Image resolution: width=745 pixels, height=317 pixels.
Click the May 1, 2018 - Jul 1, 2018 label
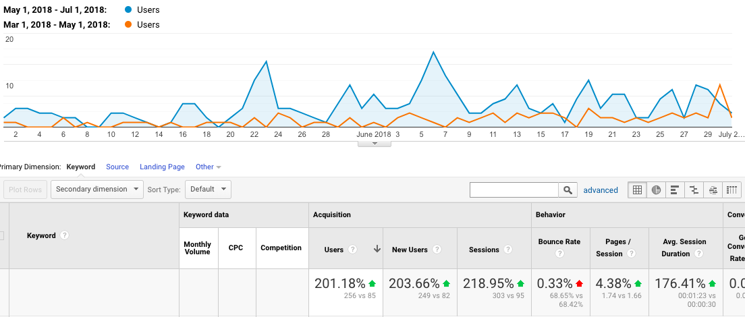coord(55,10)
